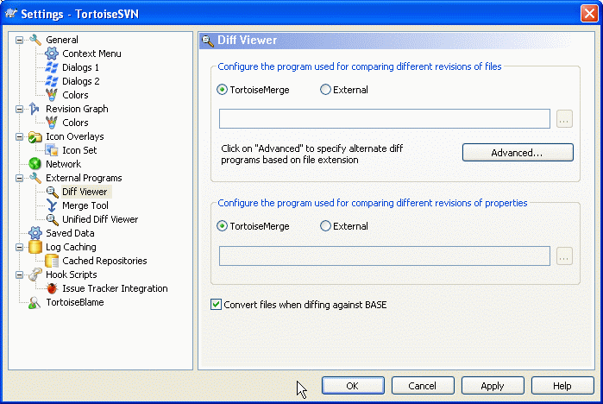Click the External Programs wrench icon
This screenshot has height=404, width=603.
pyautogui.click(x=35, y=178)
